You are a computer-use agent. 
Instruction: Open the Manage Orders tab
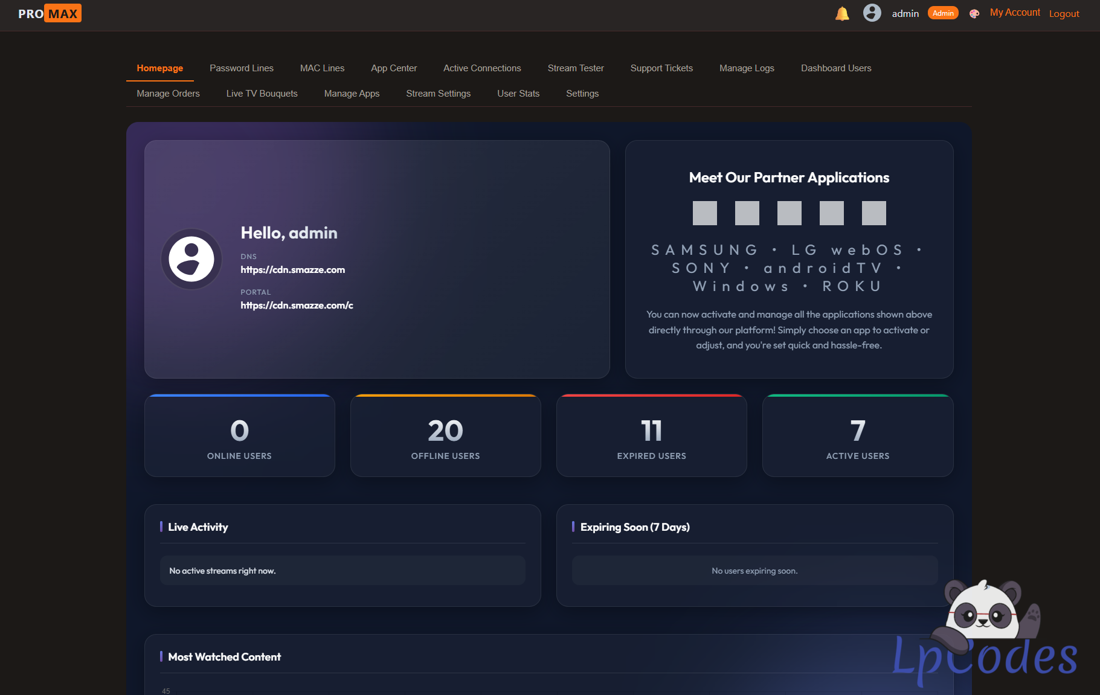[168, 94]
